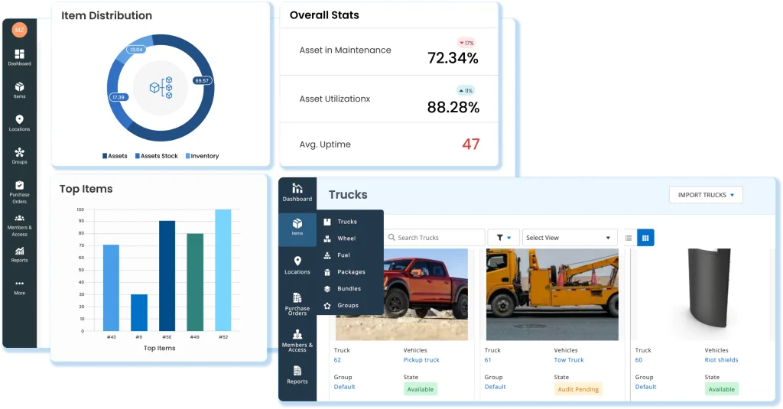
Task: Click the bar for item #52
Action: coord(223,270)
